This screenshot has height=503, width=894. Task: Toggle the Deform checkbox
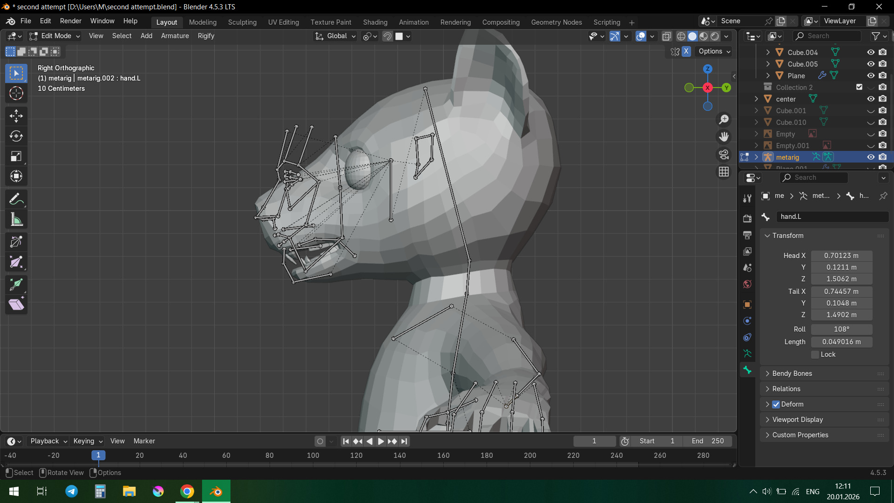tap(776, 404)
